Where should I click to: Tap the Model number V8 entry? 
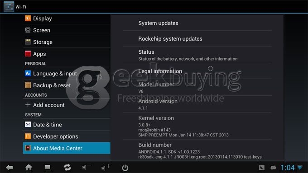click(197, 87)
